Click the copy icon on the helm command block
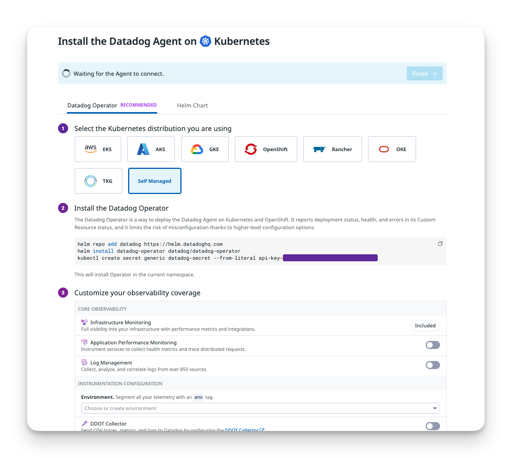 [440, 243]
